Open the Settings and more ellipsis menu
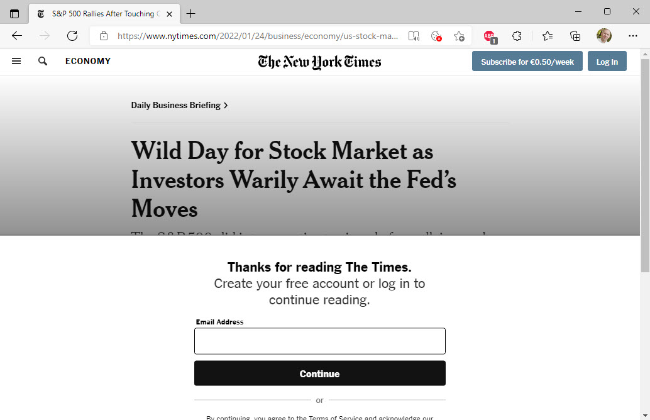This screenshot has height=420, width=650. click(x=632, y=36)
